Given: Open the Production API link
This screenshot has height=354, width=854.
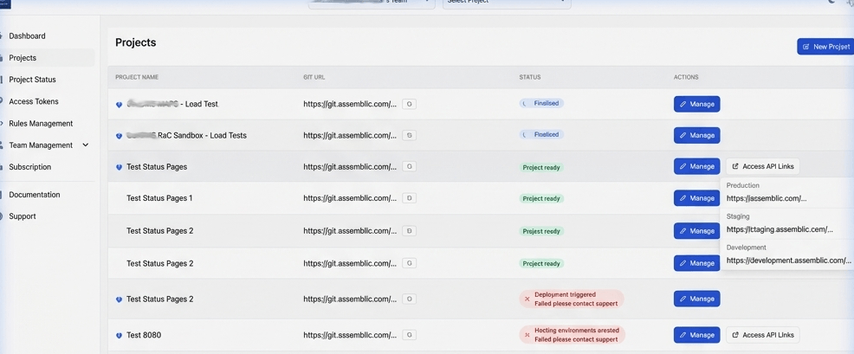Looking at the screenshot, I should [x=767, y=199].
